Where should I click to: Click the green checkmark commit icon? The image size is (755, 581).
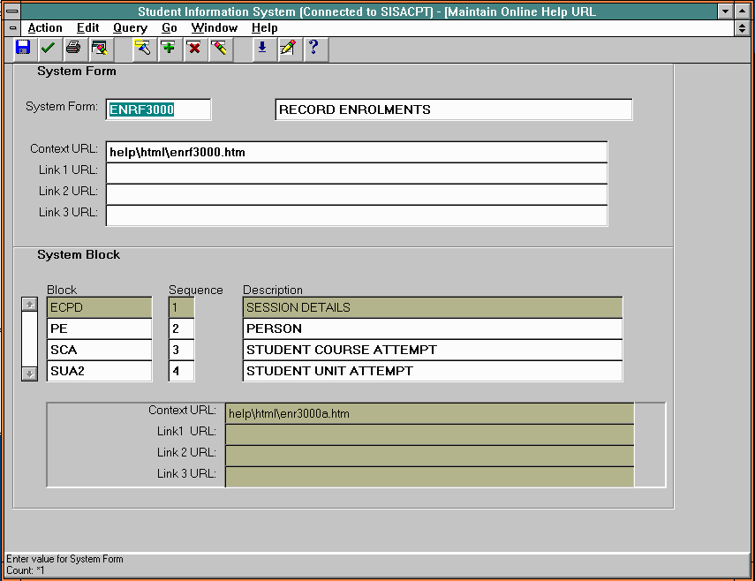click(48, 48)
